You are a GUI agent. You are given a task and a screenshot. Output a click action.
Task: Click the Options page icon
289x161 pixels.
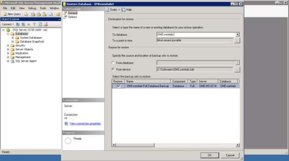65,17
